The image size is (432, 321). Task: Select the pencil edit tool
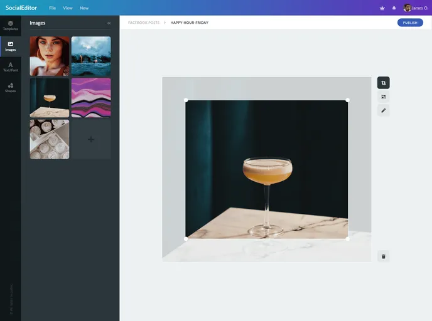coord(383,110)
